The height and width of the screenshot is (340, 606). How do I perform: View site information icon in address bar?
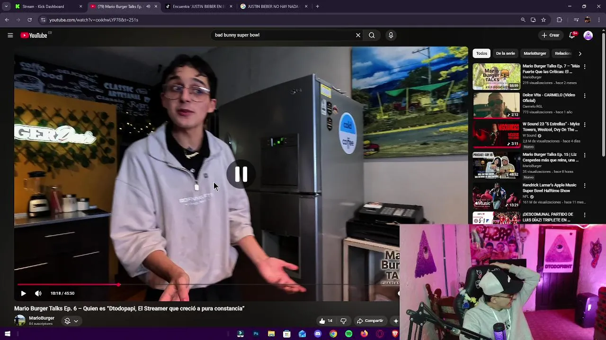pyautogui.click(x=43, y=20)
